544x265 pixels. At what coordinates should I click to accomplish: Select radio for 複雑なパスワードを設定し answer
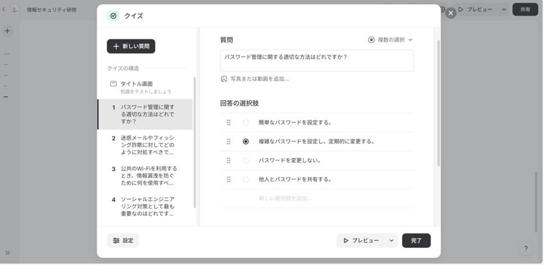click(246, 141)
